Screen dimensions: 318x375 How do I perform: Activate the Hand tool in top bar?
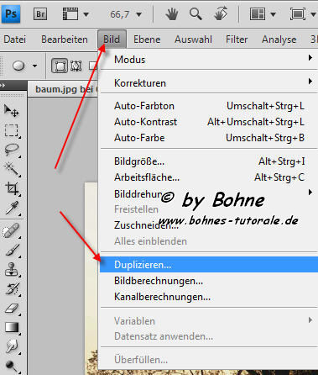(171, 13)
